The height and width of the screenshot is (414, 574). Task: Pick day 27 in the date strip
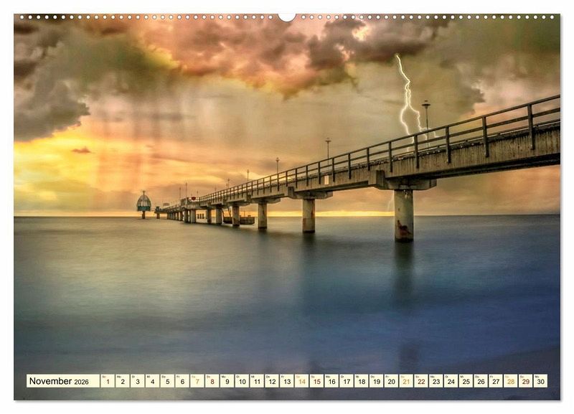tap(496, 381)
